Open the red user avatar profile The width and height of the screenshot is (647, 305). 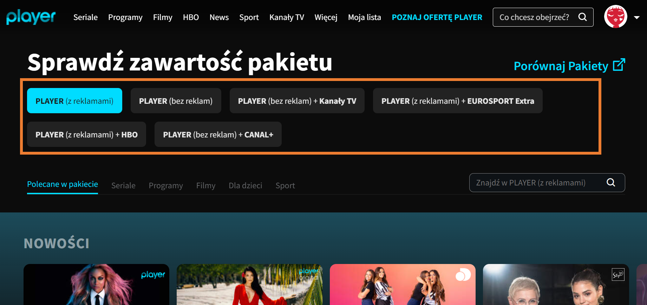coord(616,17)
